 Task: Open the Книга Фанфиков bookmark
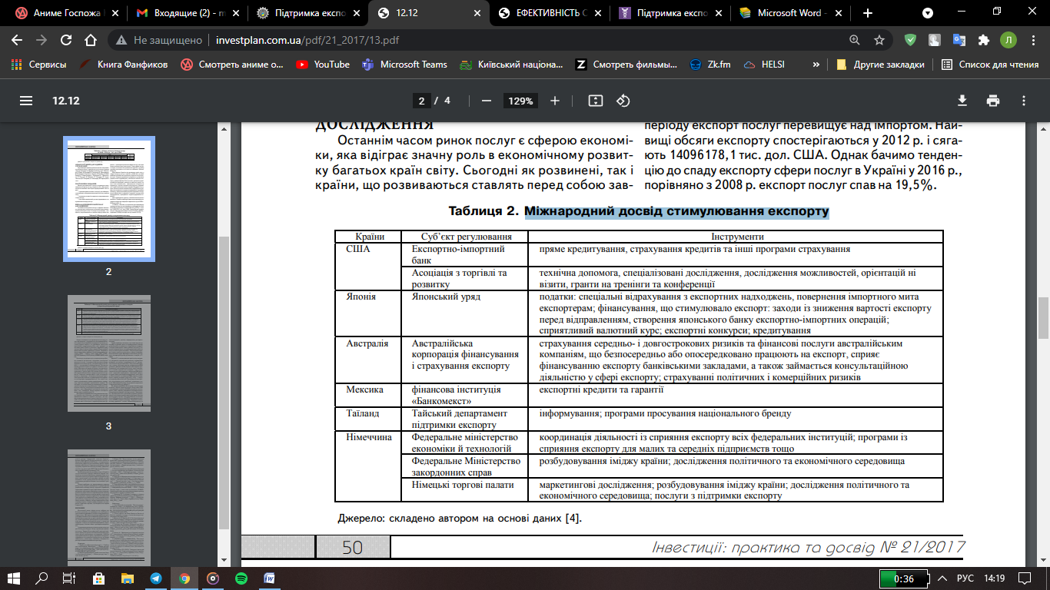124,65
